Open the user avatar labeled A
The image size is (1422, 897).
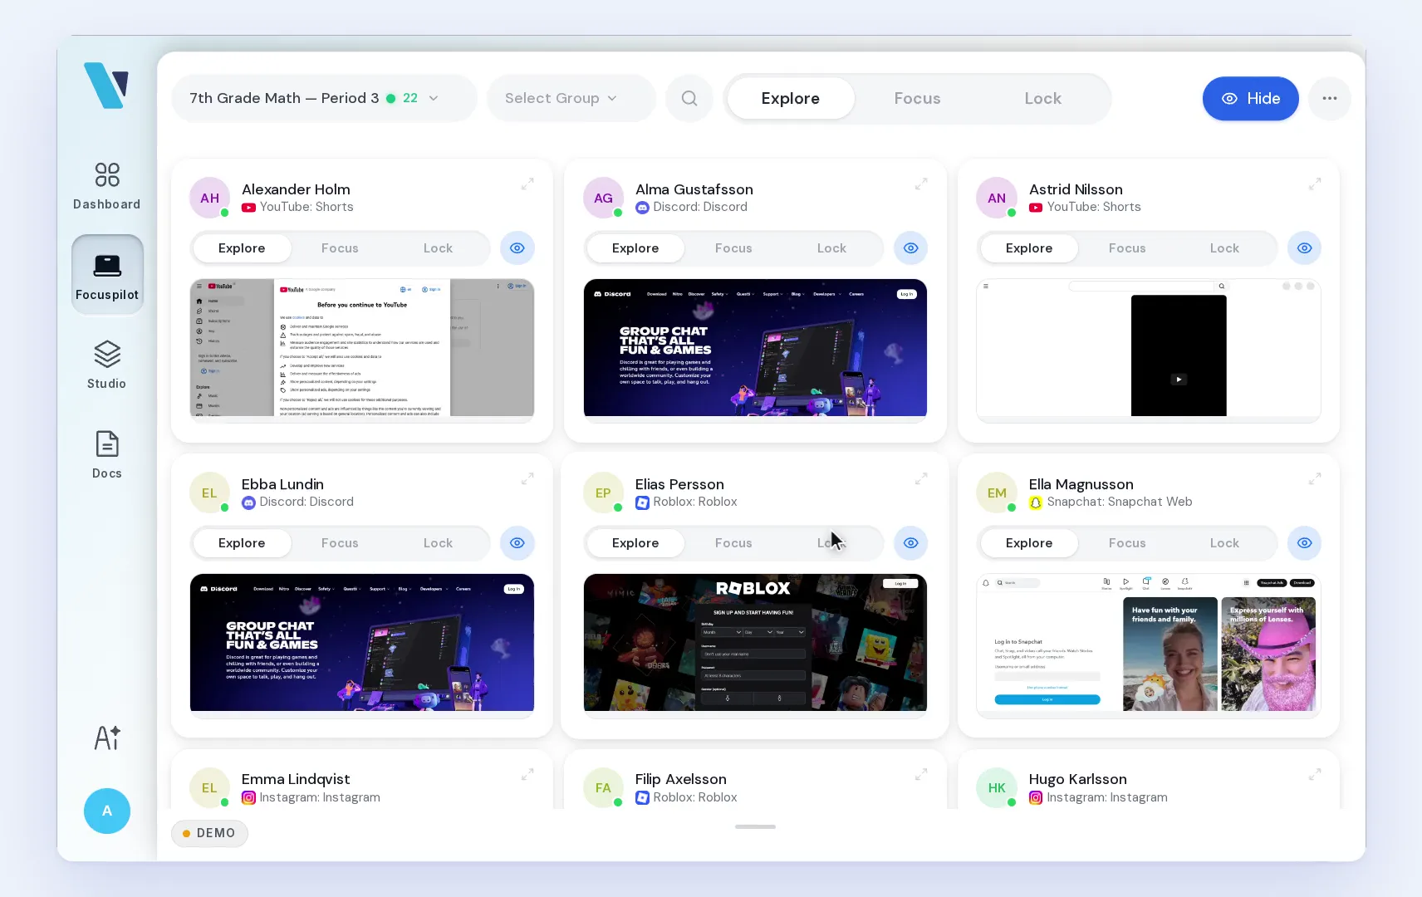click(x=107, y=811)
